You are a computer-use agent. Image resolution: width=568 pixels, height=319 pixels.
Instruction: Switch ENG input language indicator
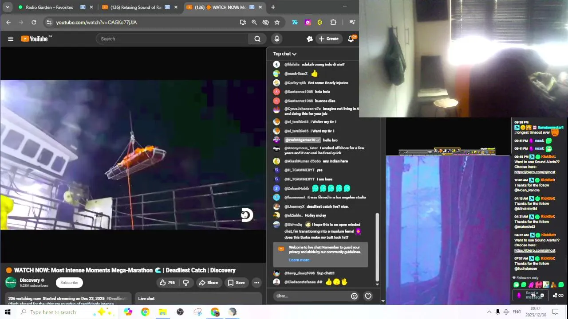coord(517,312)
